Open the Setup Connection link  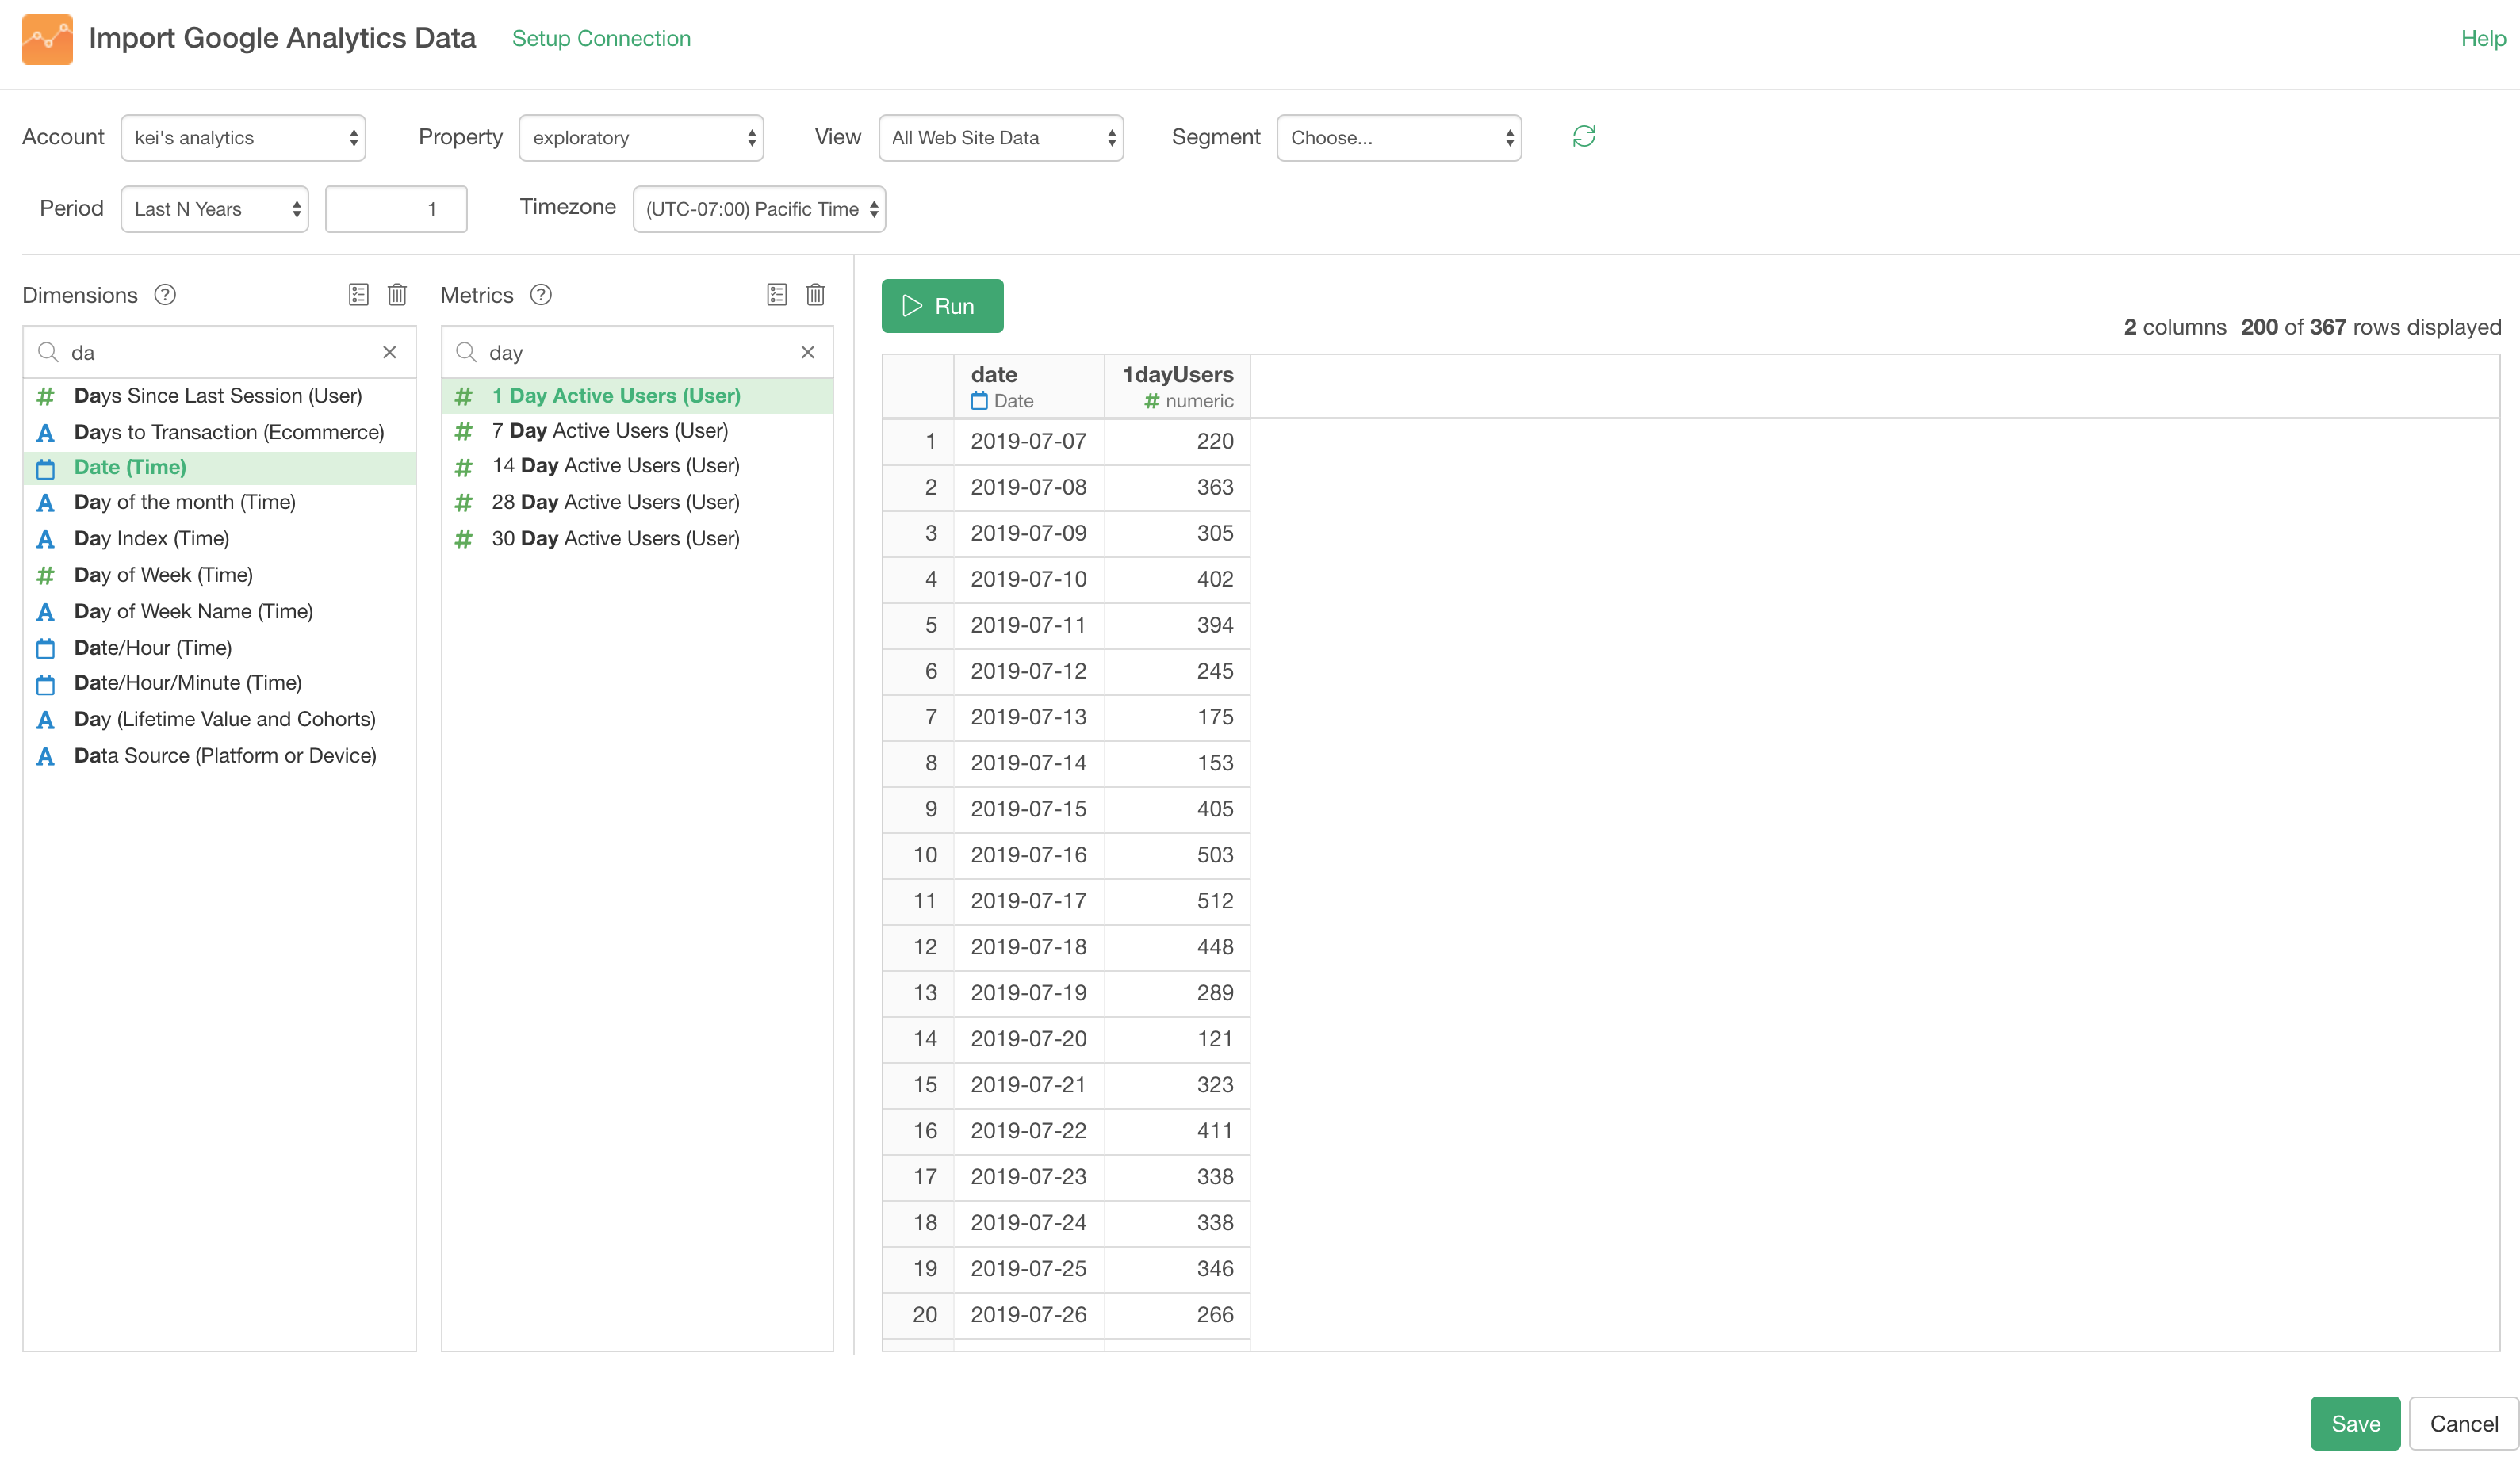pos(601,38)
